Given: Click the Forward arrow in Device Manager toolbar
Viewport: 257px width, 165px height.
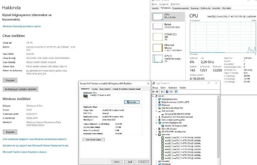Looking at the screenshot, I should tap(157, 92).
